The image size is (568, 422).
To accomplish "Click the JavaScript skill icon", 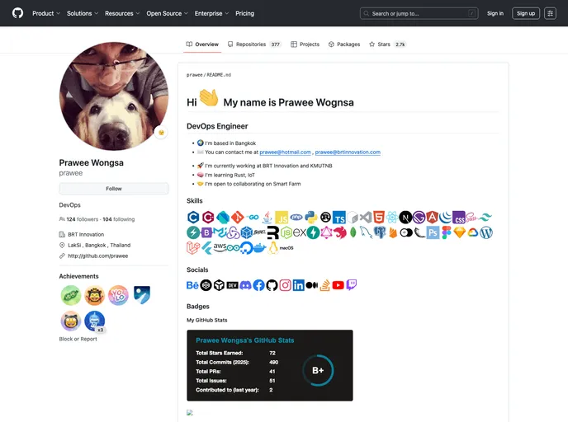I will tap(282, 217).
